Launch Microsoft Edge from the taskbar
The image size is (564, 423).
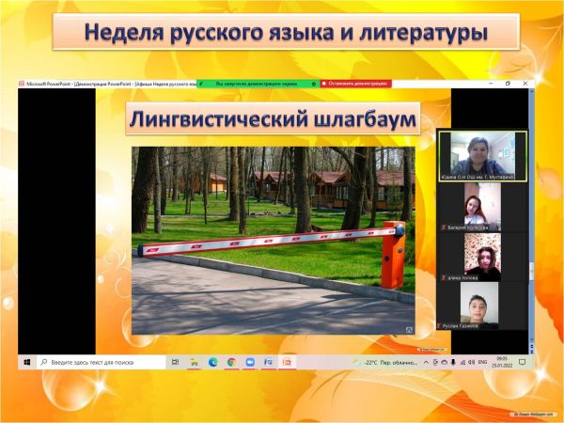[212, 361]
